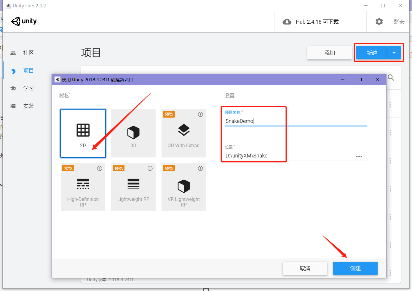The width and height of the screenshot is (412, 291).
Task: Minimize the create new project dialog
Action: click(x=343, y=79)
